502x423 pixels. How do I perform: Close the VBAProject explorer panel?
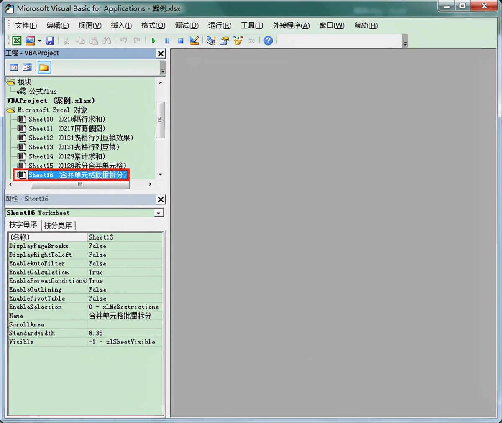(x=161, y=54)
